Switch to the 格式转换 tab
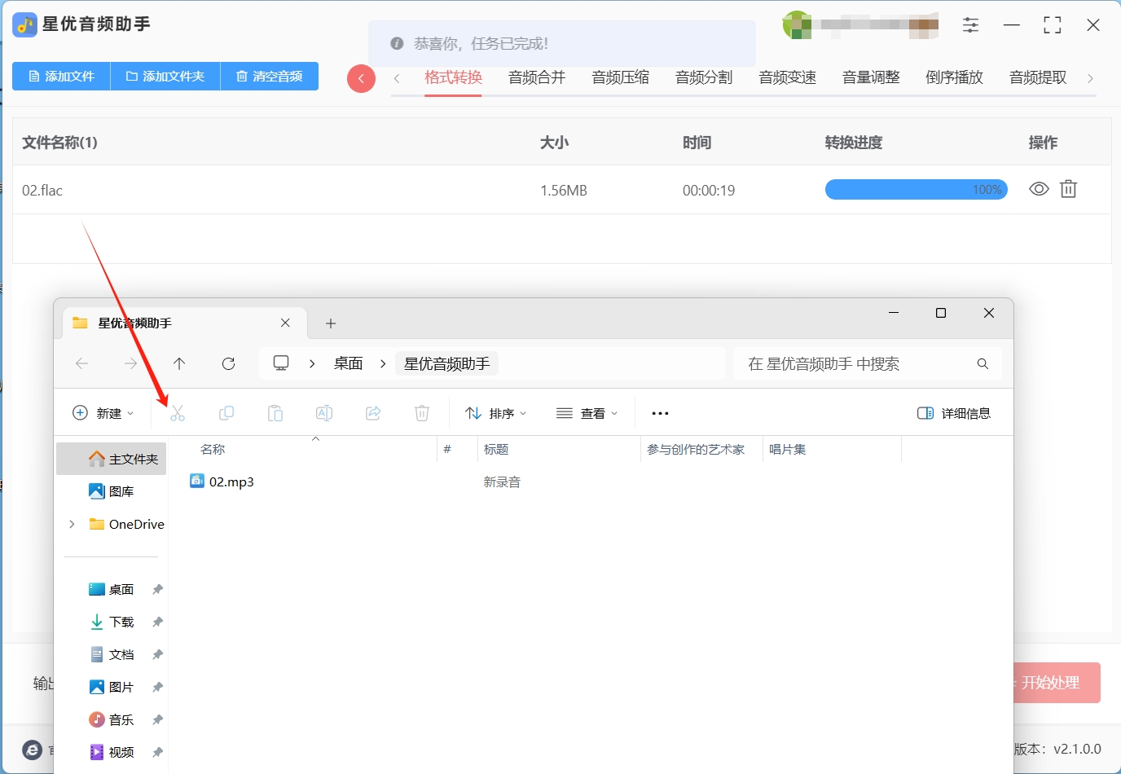 pos(454,77)
